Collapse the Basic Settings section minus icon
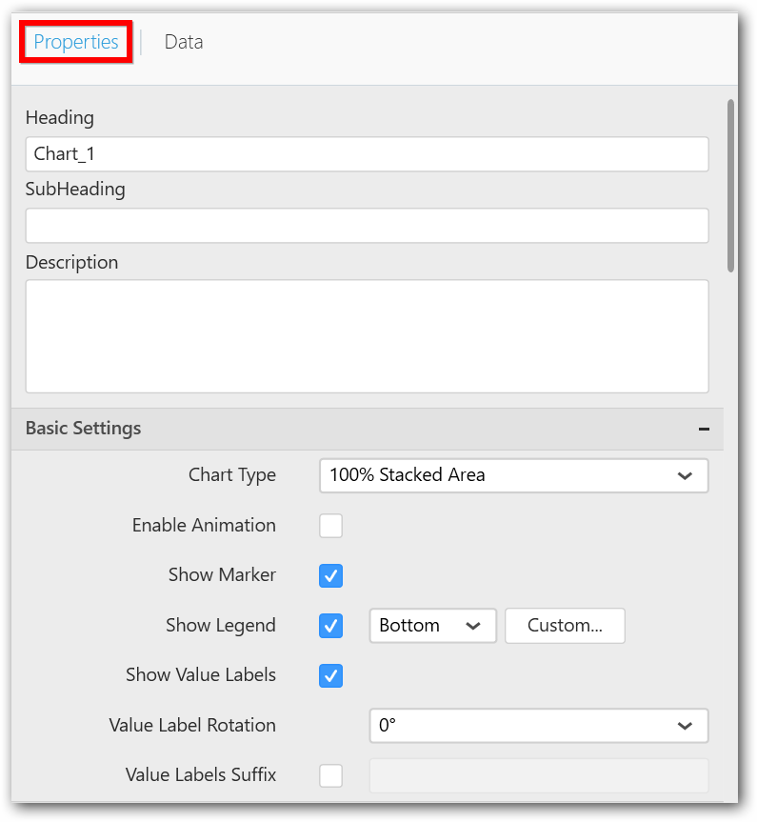 [x=704, y=430]
